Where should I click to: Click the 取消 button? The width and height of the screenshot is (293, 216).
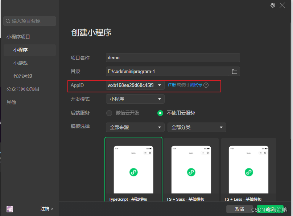(x=240, y=209)
